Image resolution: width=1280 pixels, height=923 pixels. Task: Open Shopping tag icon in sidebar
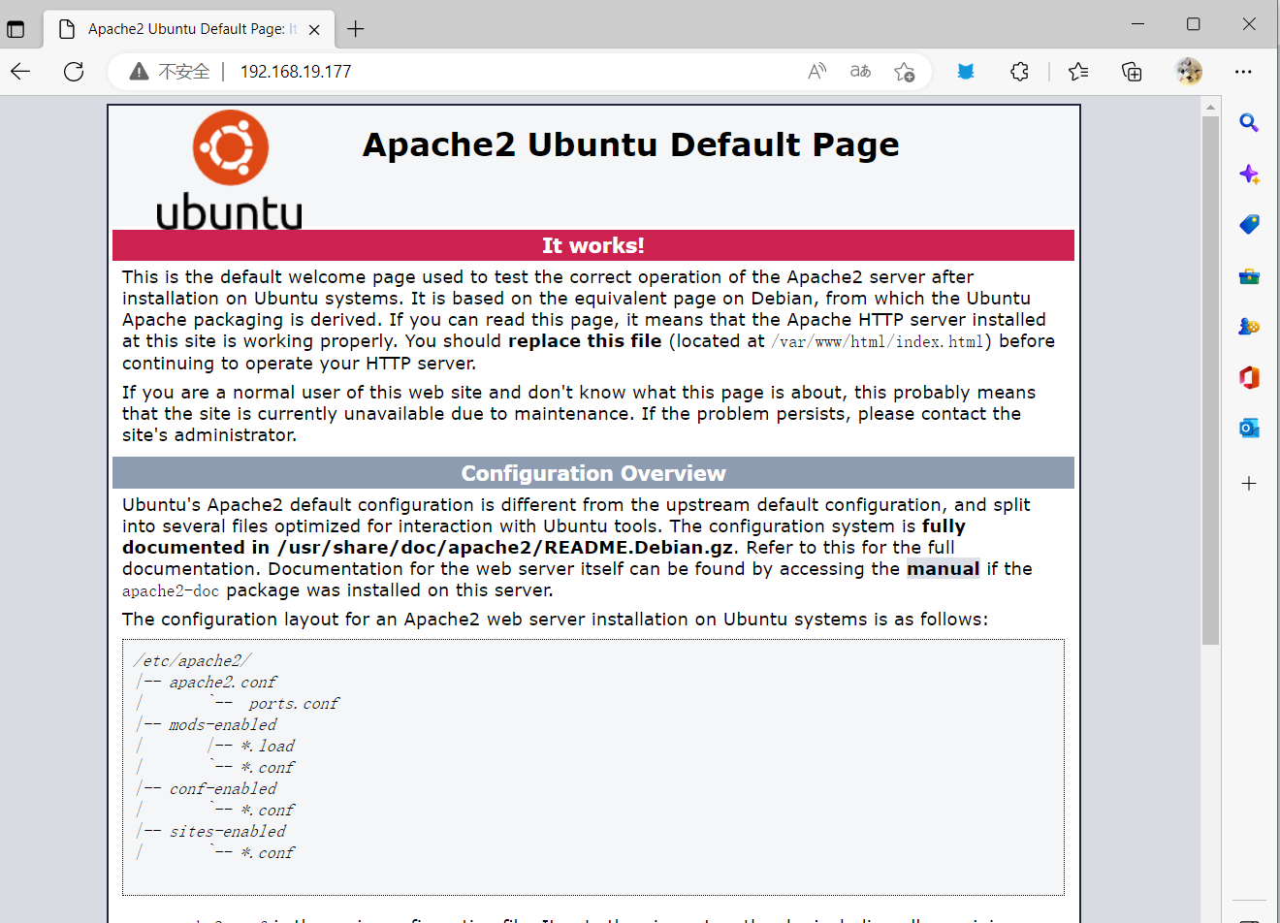(x=1249, y=225)
